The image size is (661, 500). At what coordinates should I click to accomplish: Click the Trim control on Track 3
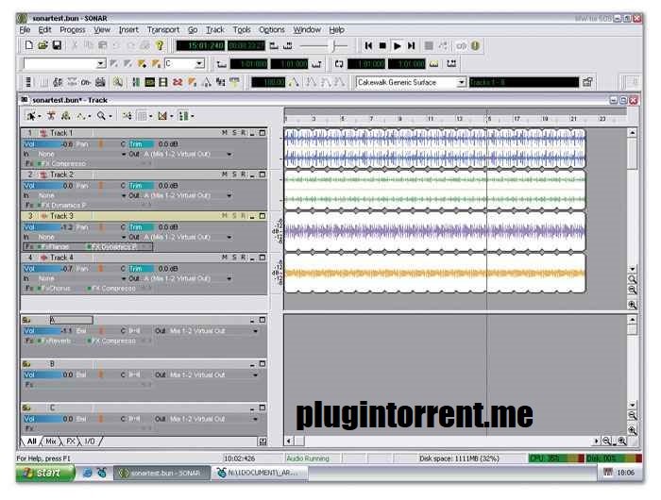point(142,227)
